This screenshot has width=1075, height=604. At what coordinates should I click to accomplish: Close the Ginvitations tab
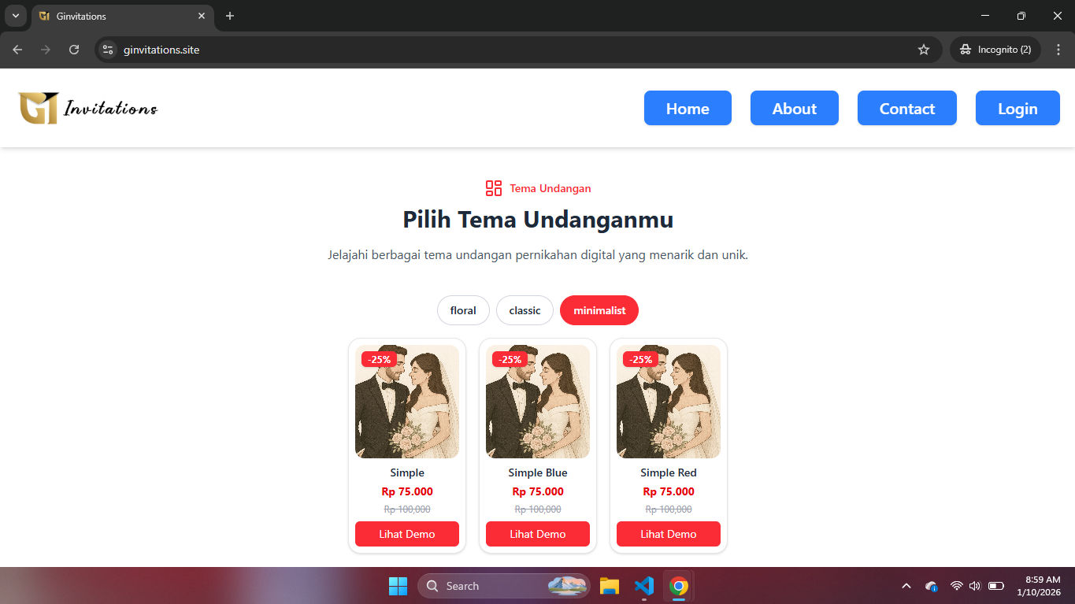(202, 16)
